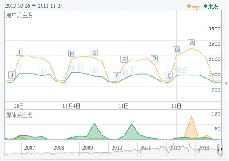Image resolution: width=229 pixels, height=161 pixels.
Task: Select 2010 on the overview timeline
Action: 117,147
